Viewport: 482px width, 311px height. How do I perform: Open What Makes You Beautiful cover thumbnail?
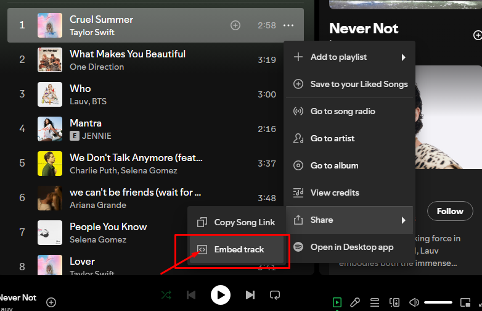tap(50, 60)
